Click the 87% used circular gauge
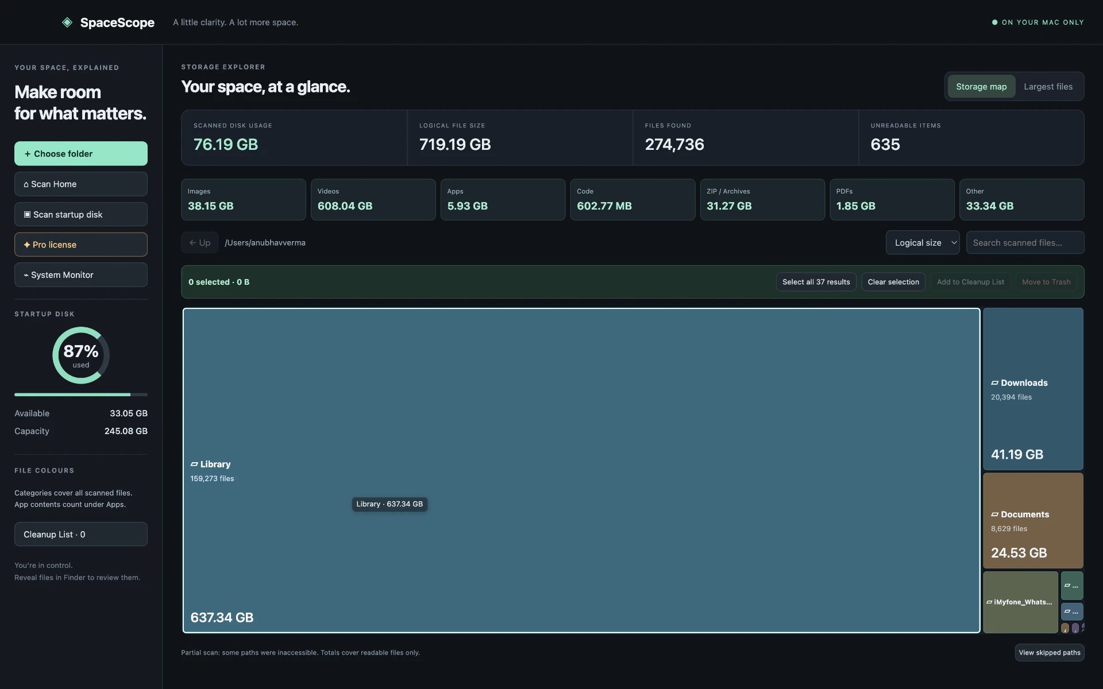 [x=81, y=355]
